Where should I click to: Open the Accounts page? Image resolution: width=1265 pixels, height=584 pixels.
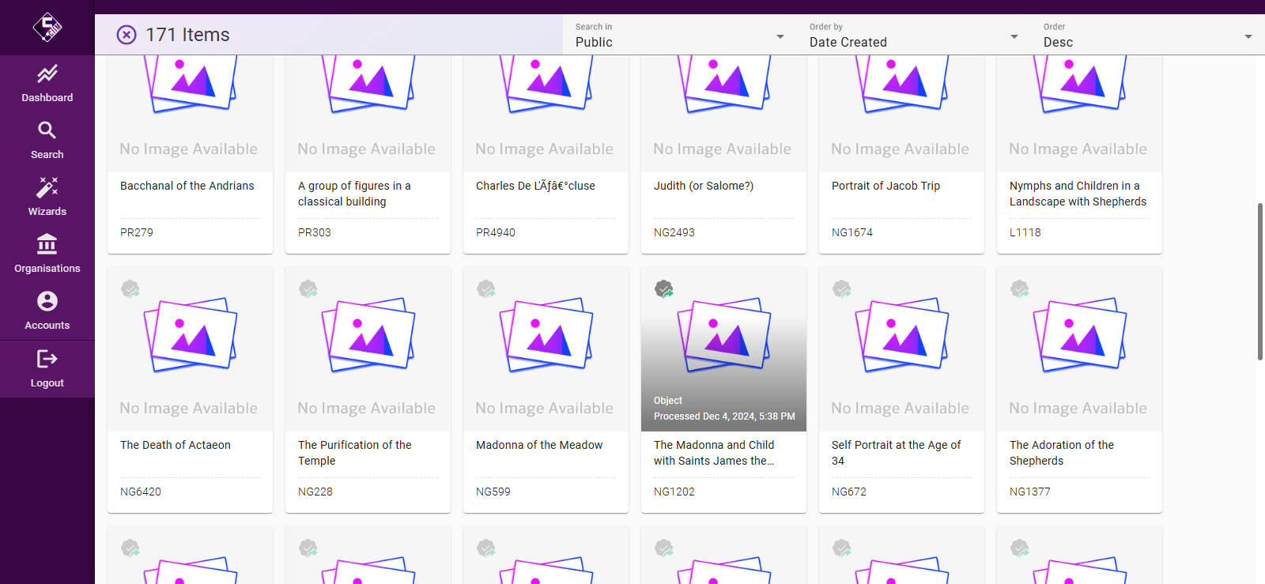coord(47,311)
